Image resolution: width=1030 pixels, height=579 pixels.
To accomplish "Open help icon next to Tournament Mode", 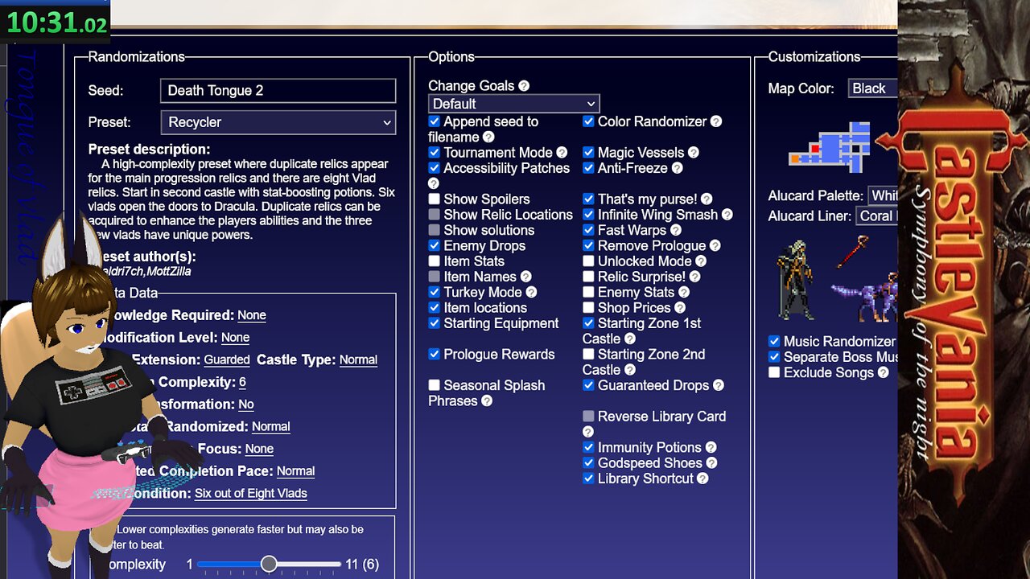I will click(x=562, y=153).
